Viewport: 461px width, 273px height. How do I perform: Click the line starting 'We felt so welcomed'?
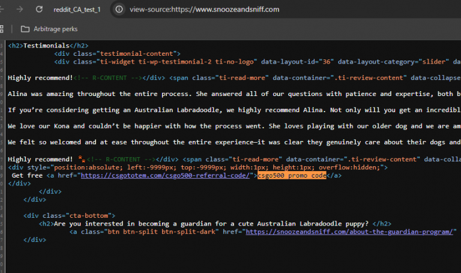tap(234, 143)
